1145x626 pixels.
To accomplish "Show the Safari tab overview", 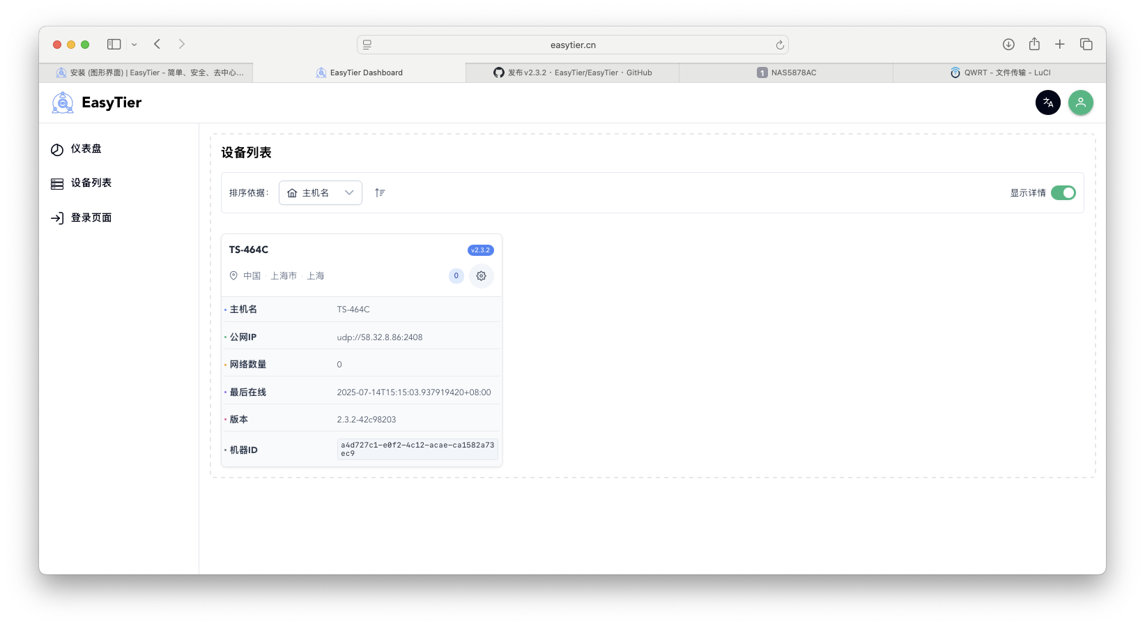I will 1086,45.
